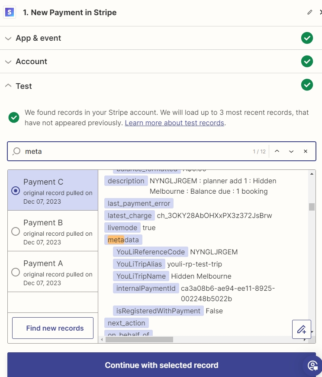Click the YouLiTripName field tag
322x377 pixels.
[x=141, y=276]
